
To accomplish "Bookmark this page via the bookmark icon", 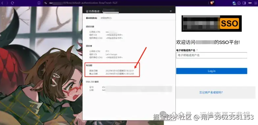I will tap(39, 3).
